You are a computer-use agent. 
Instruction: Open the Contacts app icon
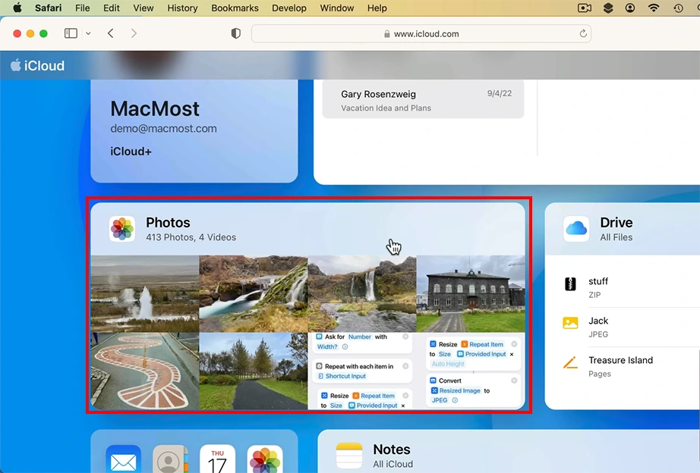(171, 459)
